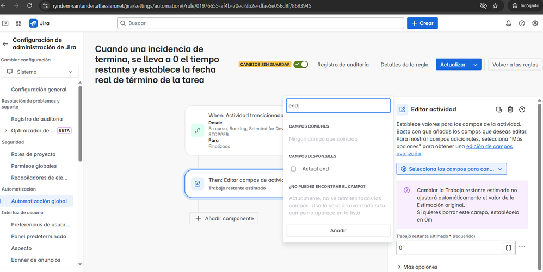Click the Trabajo restante estimado input
This screenshot has height=272, width=543.
[x=449, y=248]
